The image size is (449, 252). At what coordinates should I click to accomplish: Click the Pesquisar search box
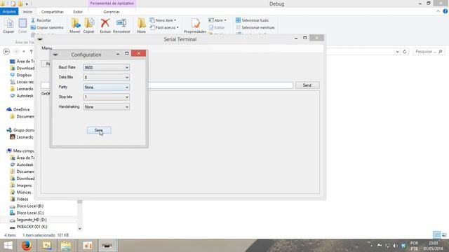[429, 51]
